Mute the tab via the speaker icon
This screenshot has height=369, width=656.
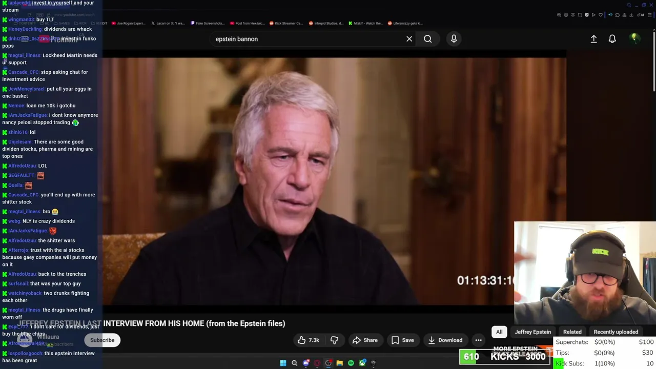610,15
